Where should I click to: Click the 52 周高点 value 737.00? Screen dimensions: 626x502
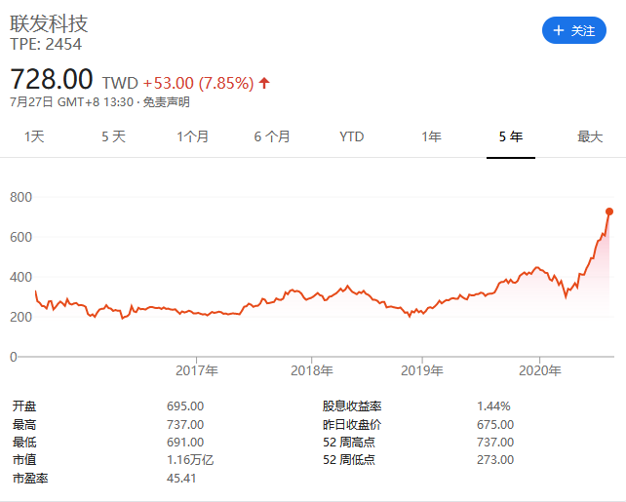pos(495,442)
